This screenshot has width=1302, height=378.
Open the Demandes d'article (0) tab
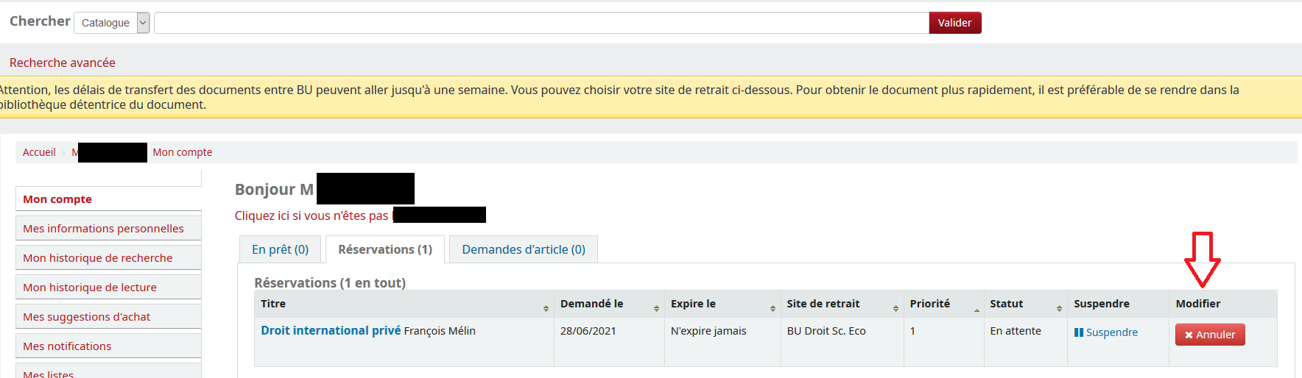[x=523, y=249]
